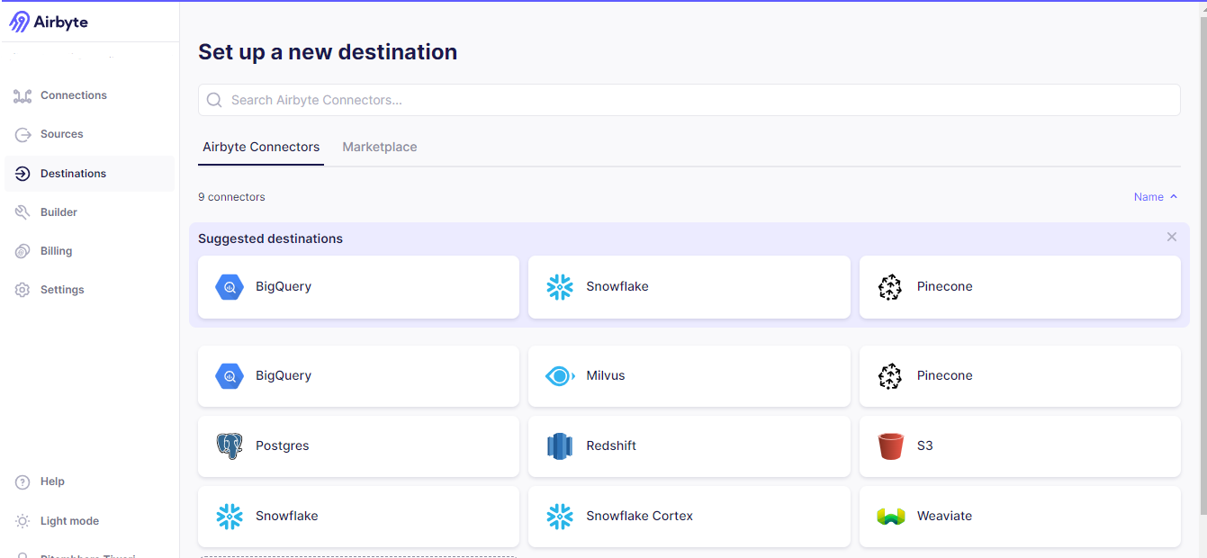Focus the Search Airbyte Connectors field

[x=689, y=100]
